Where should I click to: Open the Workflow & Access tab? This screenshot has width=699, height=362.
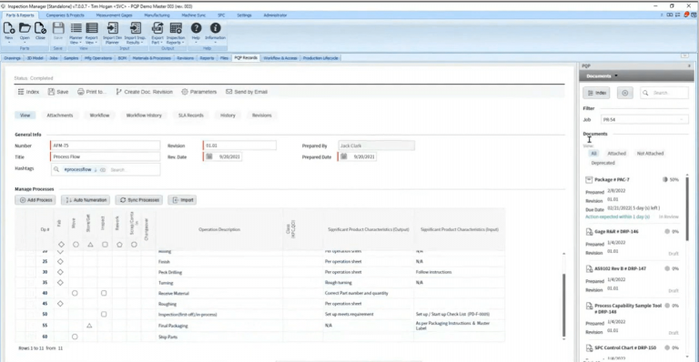click(x=280, y=58)
